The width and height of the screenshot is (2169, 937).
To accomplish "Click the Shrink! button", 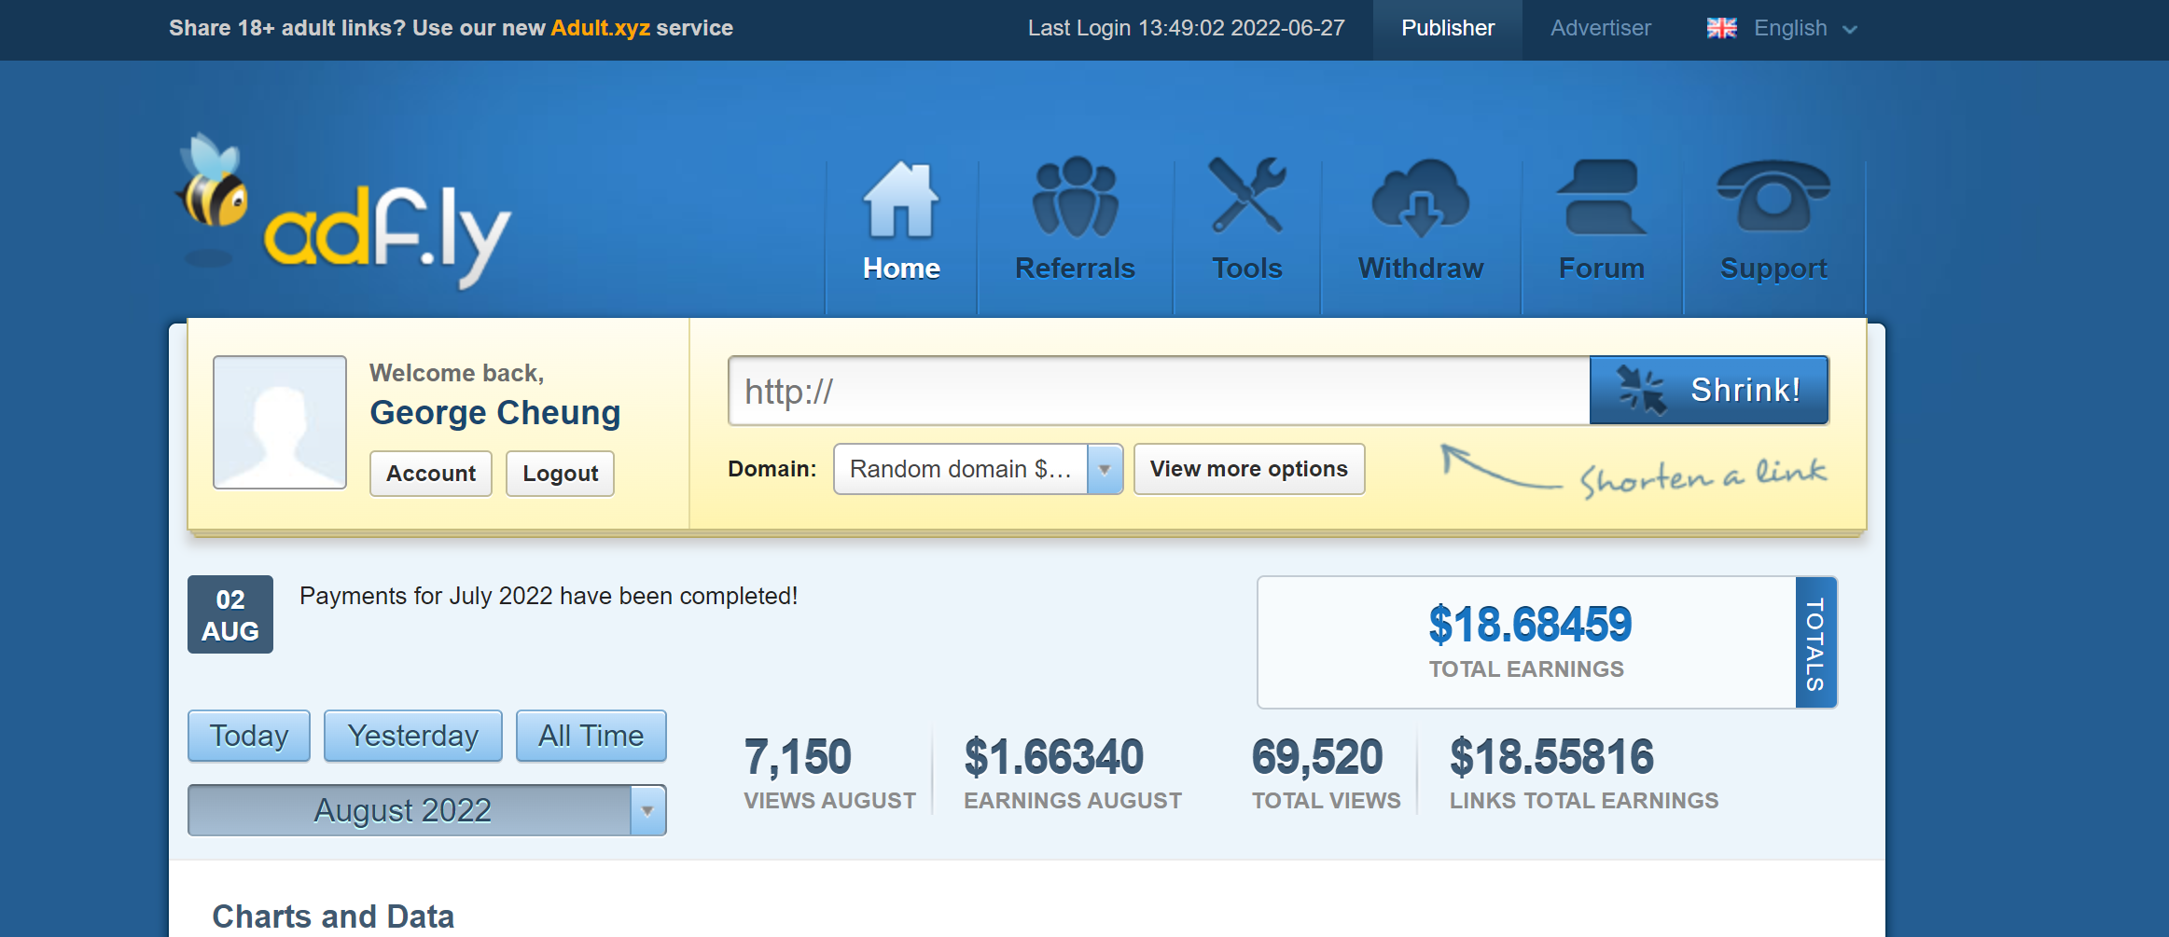I will [x=1709, y=390].
